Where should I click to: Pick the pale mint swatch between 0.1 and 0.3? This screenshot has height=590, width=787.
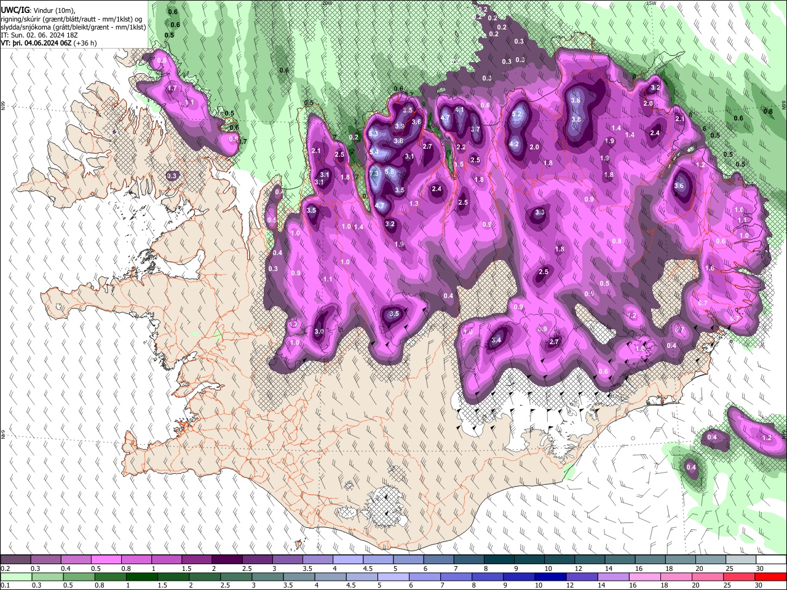[16, 576]
